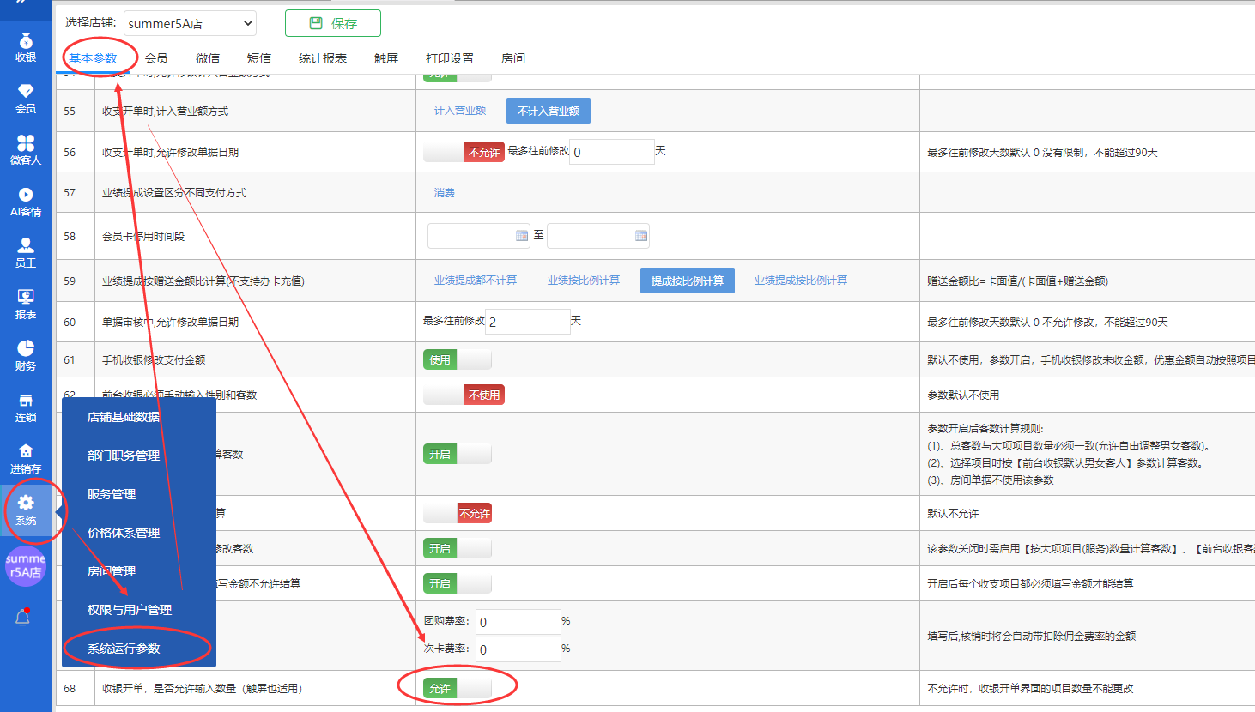
Task: Toggle row 56 不允许 switch for modifying date
Action: pyautogui.click(x=464, y=152)
